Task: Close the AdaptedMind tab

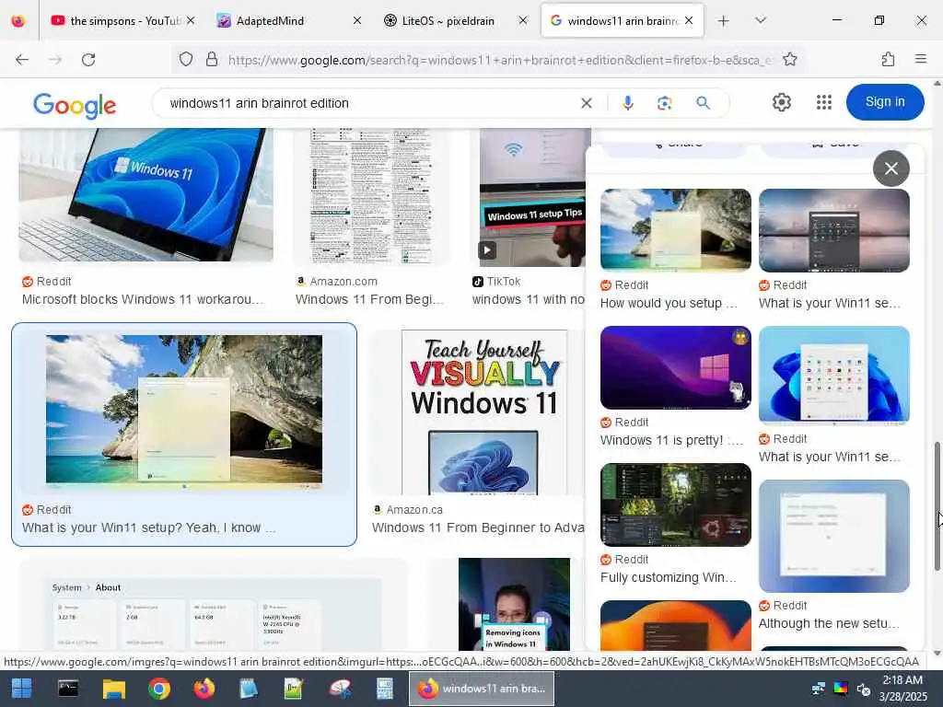Action: click(x=356, y=20)
